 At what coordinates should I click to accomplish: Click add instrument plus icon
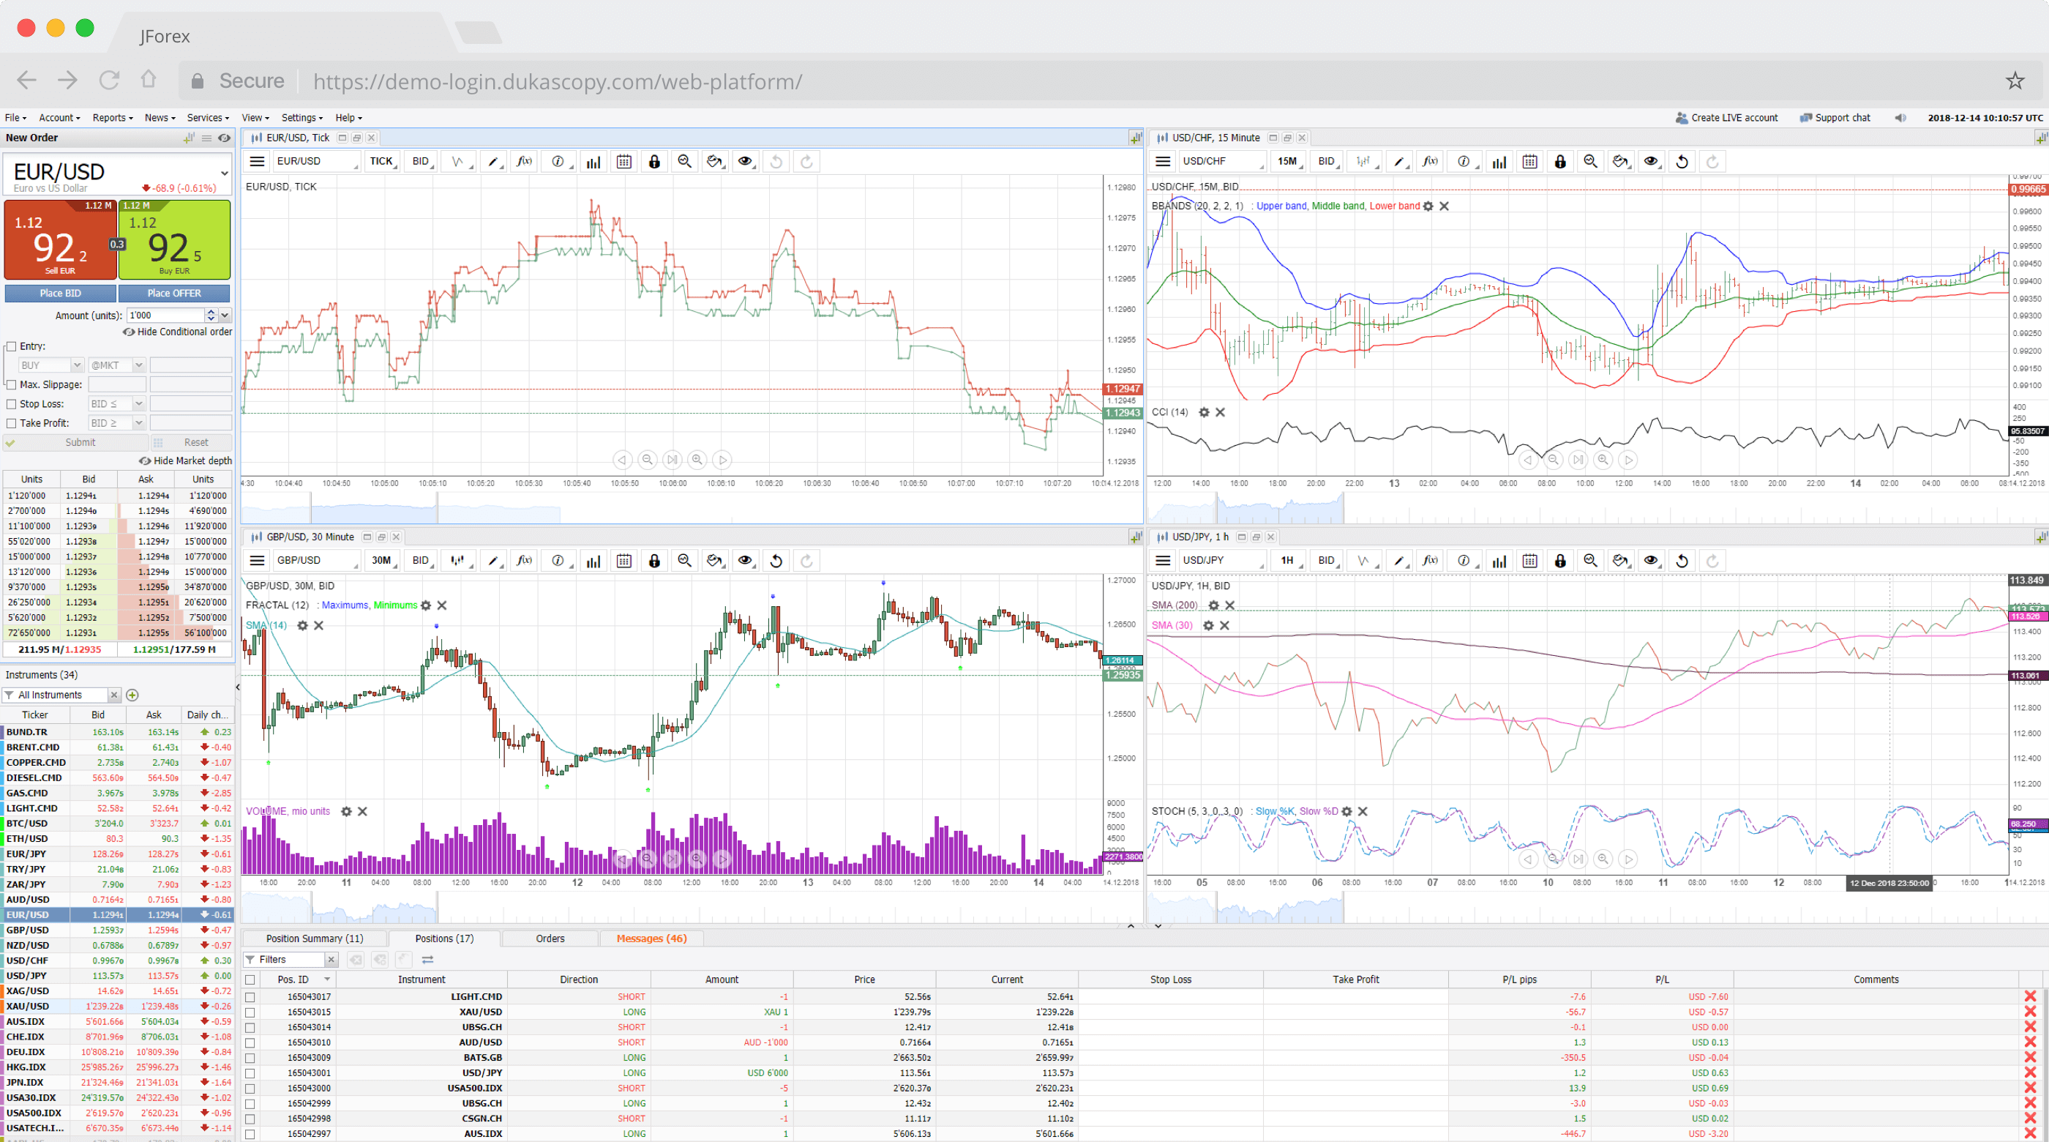pyautogui.click(x=132, y=695)
